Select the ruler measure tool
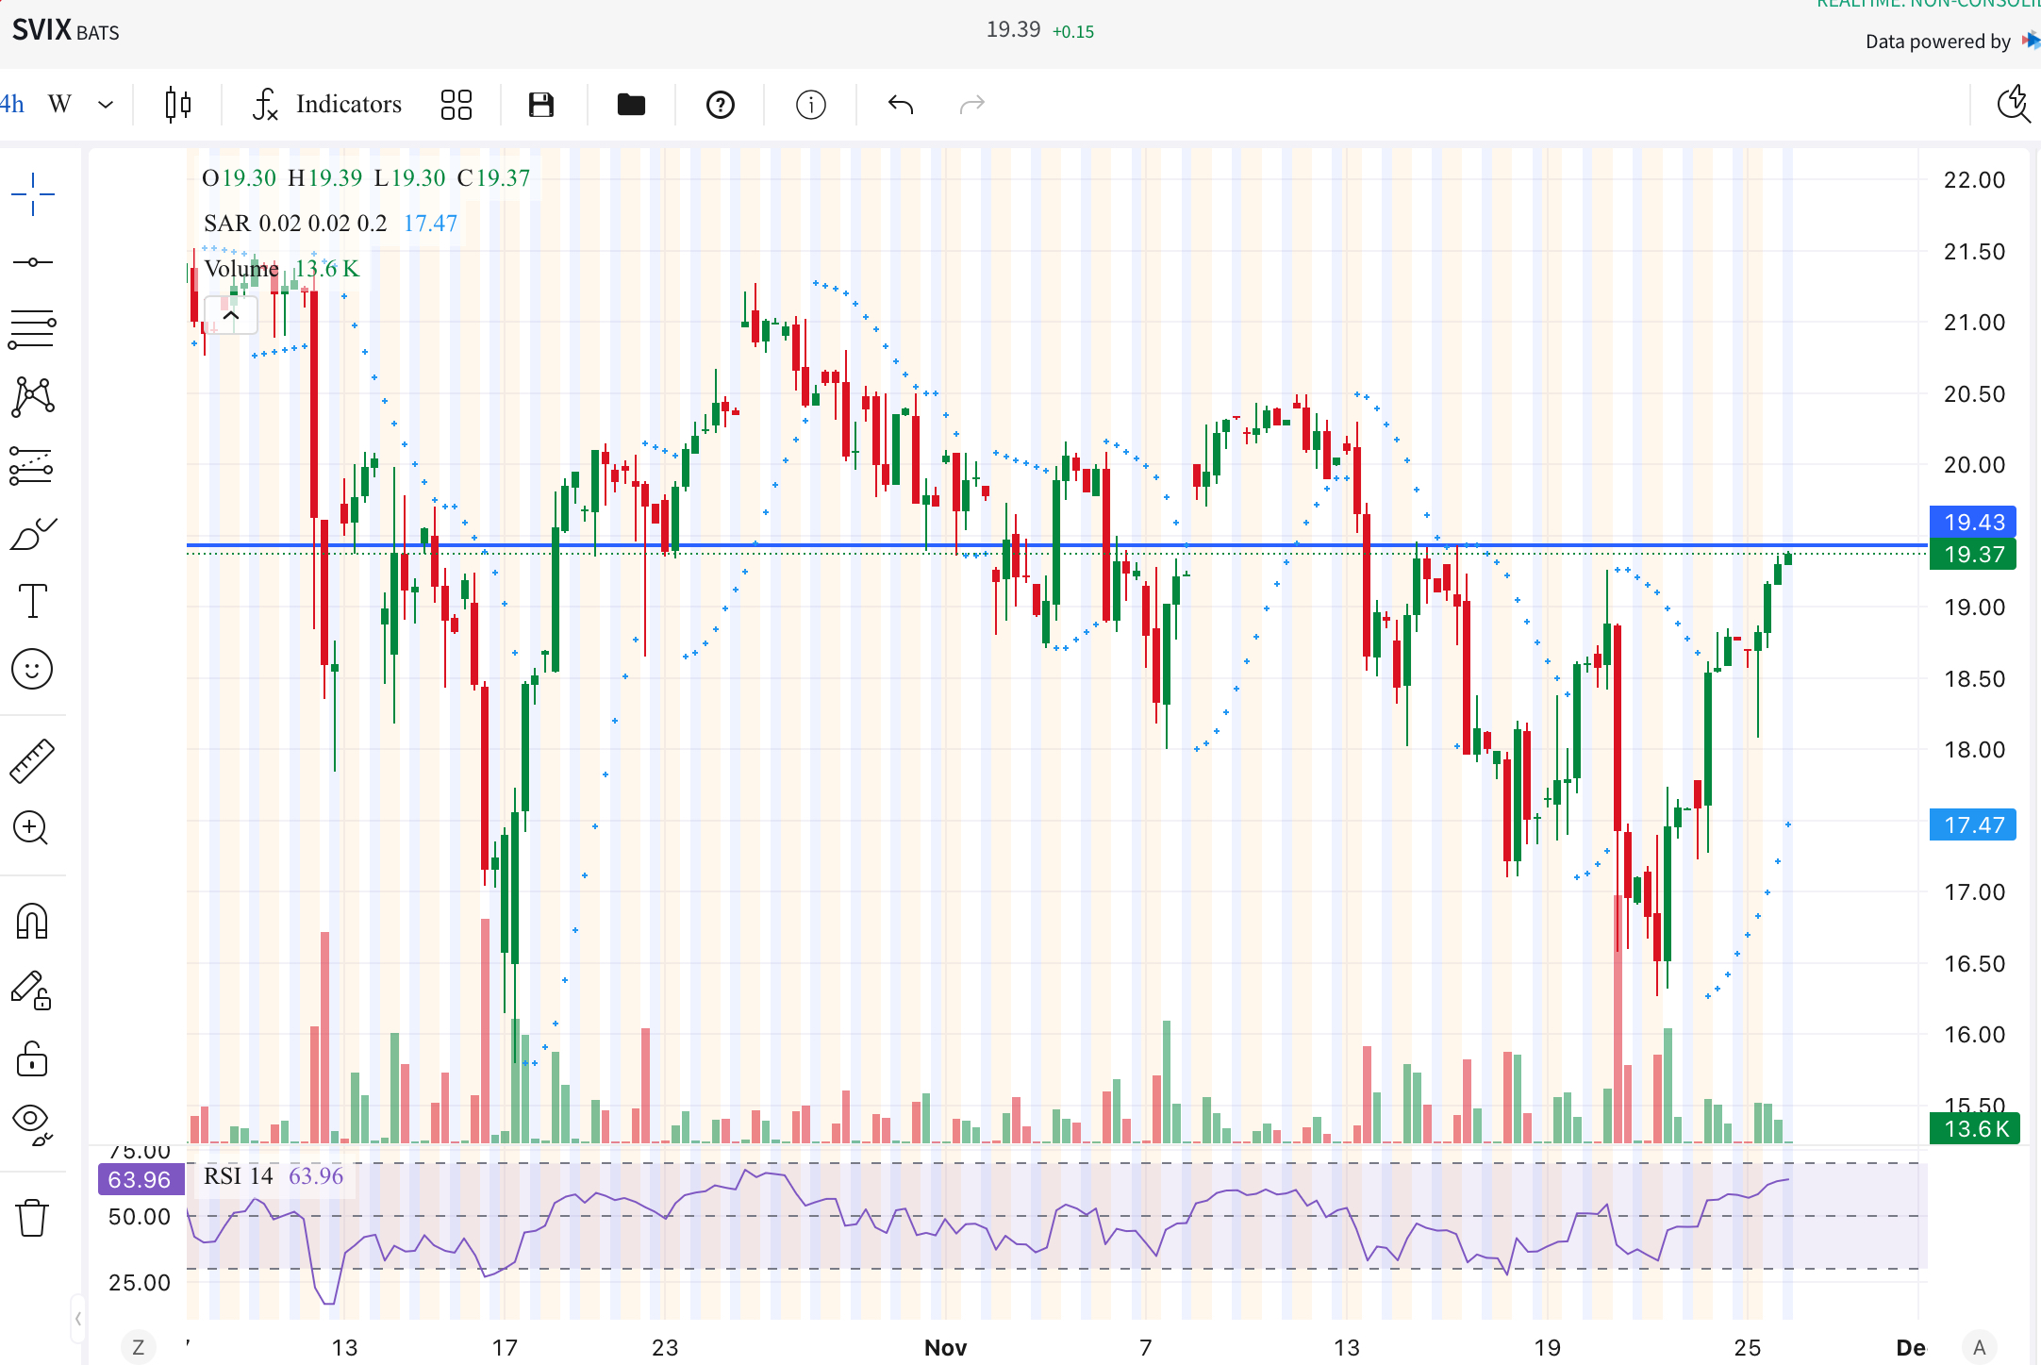 pyautogui.click(x=32, y=760)
